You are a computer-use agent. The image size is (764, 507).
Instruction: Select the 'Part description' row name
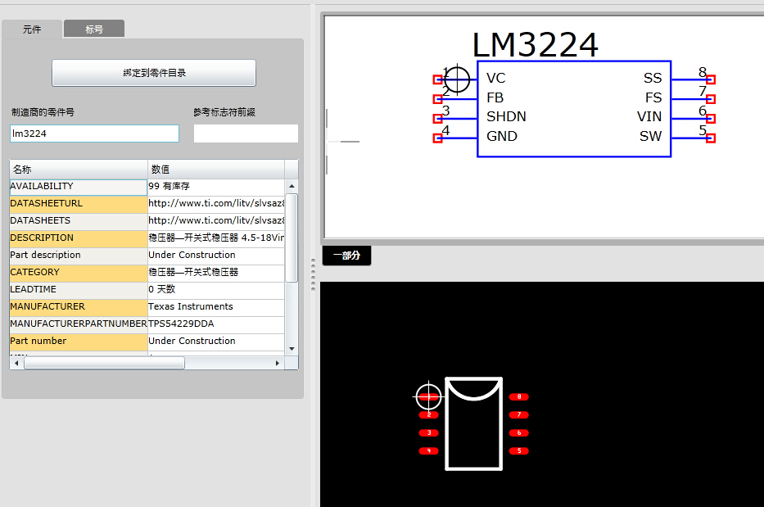[79, 255]
